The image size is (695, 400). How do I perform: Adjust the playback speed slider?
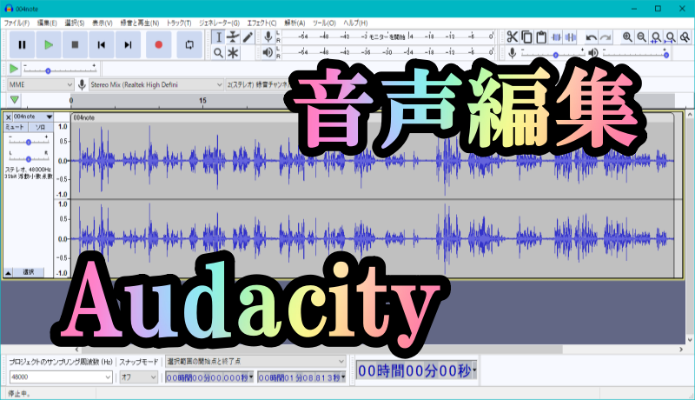click(60, 70)
